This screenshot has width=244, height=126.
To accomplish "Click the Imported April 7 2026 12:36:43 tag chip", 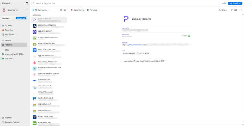I will click(x=136, y=54).
